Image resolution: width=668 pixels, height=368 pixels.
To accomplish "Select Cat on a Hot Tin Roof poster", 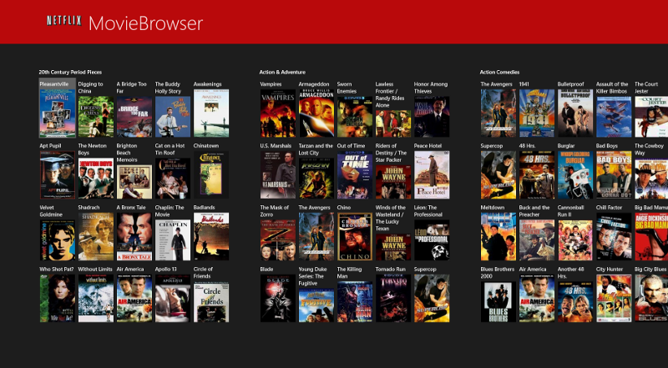I will click(173, 178).
